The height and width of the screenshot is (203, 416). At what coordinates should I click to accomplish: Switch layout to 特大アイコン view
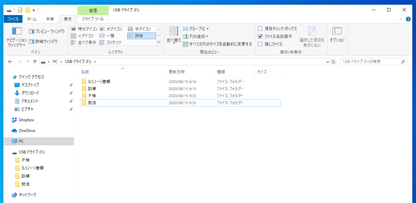[x=84, y=29]
